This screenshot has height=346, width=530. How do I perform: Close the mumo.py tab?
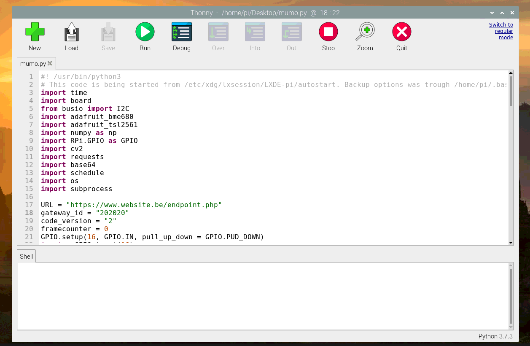click(x=50, y=64)
